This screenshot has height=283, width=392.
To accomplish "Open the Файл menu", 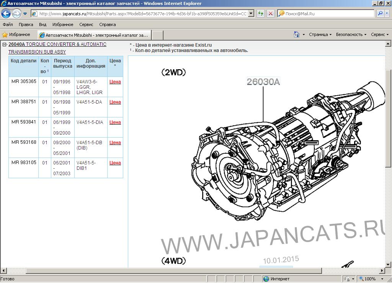I will tap(8, 24).
